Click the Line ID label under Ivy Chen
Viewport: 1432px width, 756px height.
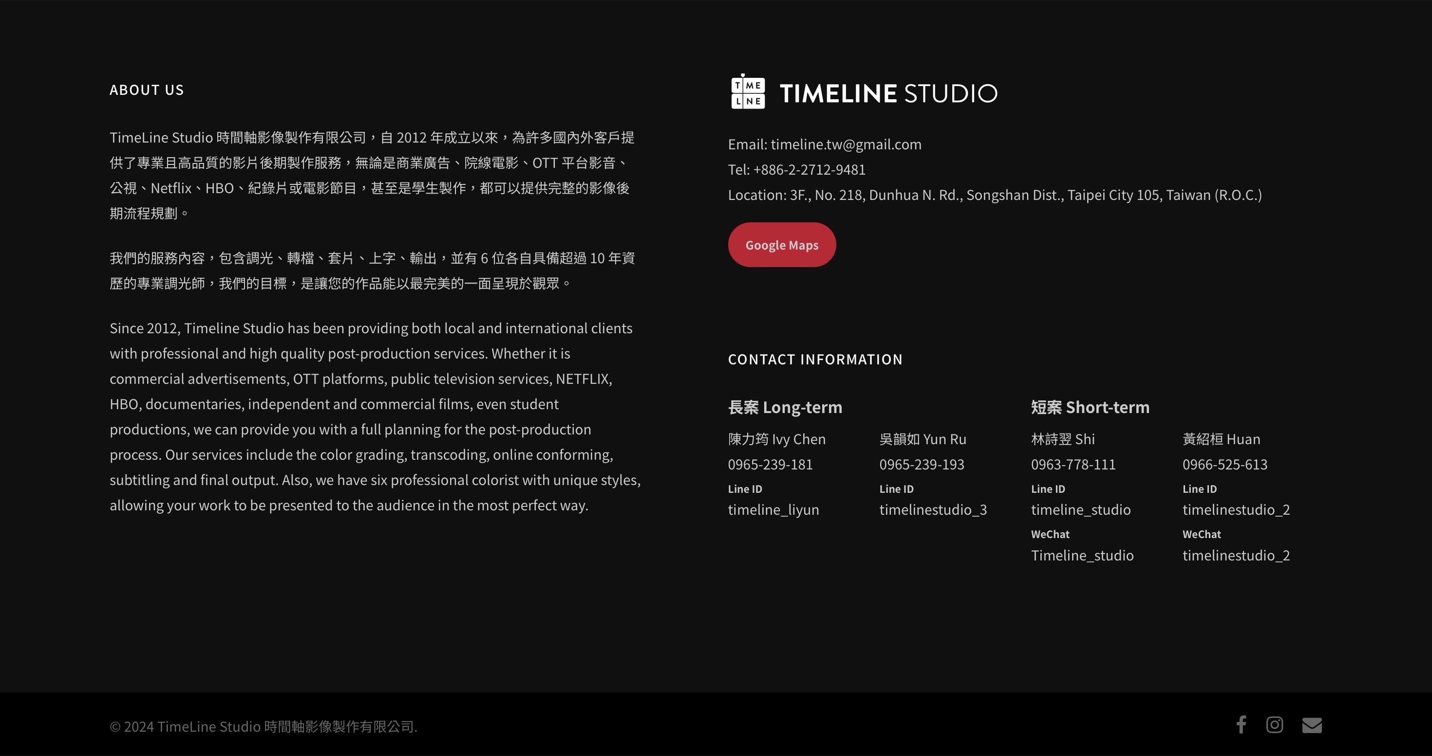[x=745, y=489]
